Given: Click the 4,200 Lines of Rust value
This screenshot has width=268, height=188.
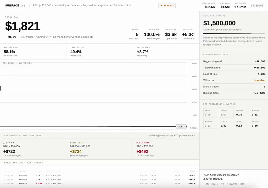Looking at the screenshot, I should point(261,74).
